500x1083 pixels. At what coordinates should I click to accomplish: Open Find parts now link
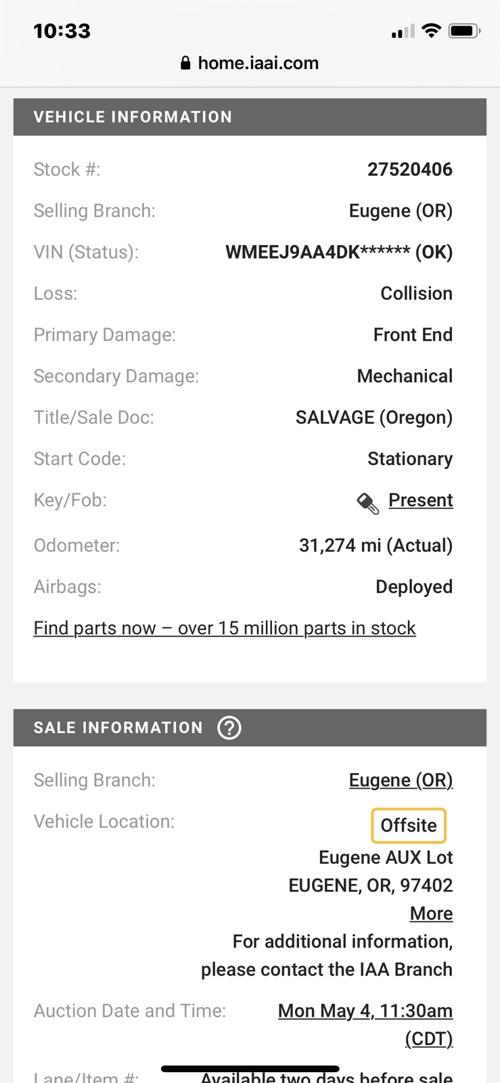[x=225, y=628]
